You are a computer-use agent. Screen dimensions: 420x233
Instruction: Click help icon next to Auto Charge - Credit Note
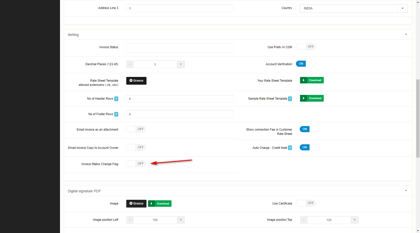click(290, 148)
